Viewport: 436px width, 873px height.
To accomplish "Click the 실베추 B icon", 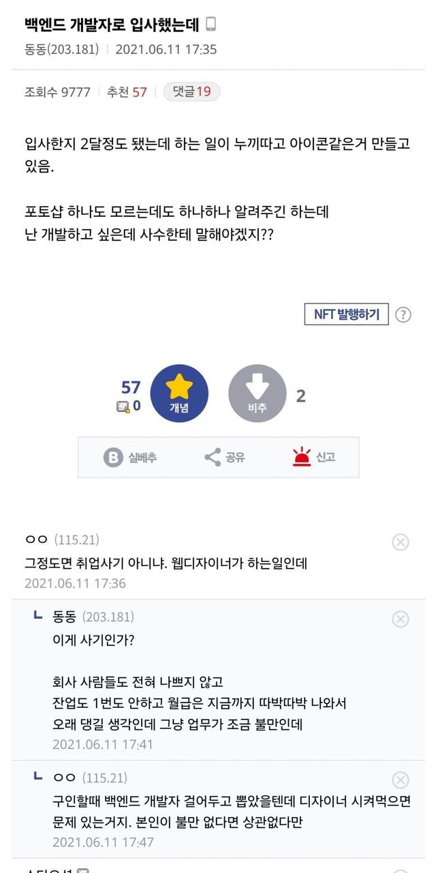I will coord(113,457).
